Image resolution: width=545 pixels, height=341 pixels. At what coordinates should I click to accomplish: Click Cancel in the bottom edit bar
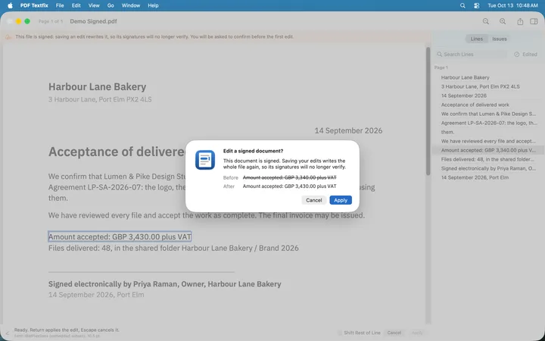394,333
